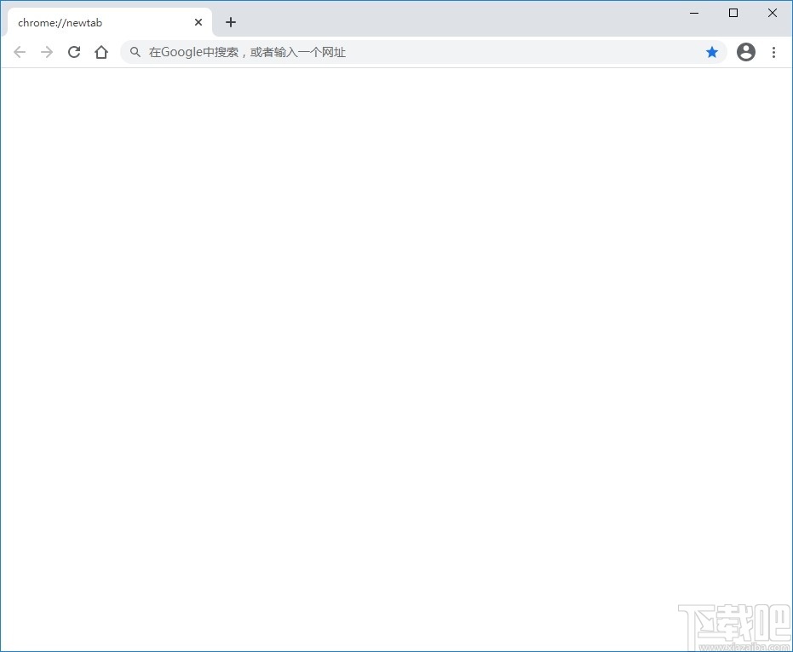
Task: Click the search placeholder text in the omnibox
Action: coord(247,52)
